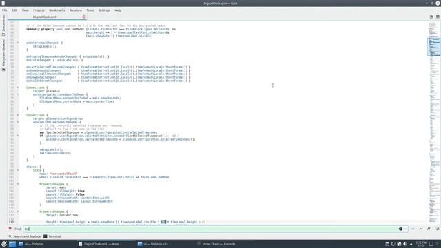
Task: Click the highlighted viewport in the minimap
Action: click(433, 46)
